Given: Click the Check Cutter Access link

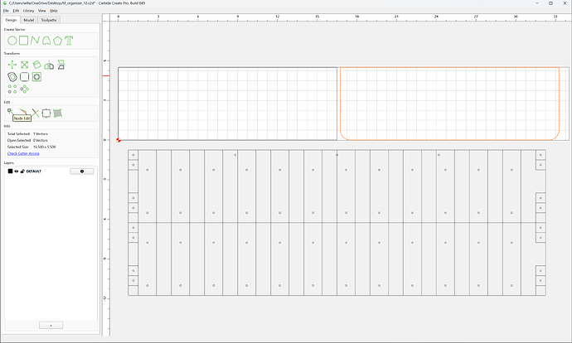Looking at the screenshot, I should (23, 153).
